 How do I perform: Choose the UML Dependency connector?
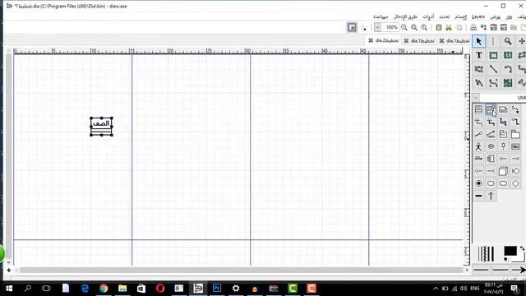coord(515,109)
